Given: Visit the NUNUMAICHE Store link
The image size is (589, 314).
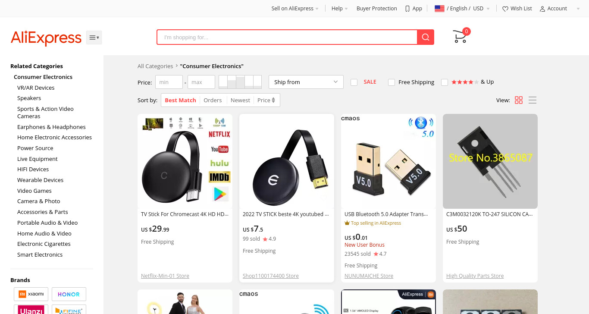Looking at the screenshot, I should click(369, 276).
